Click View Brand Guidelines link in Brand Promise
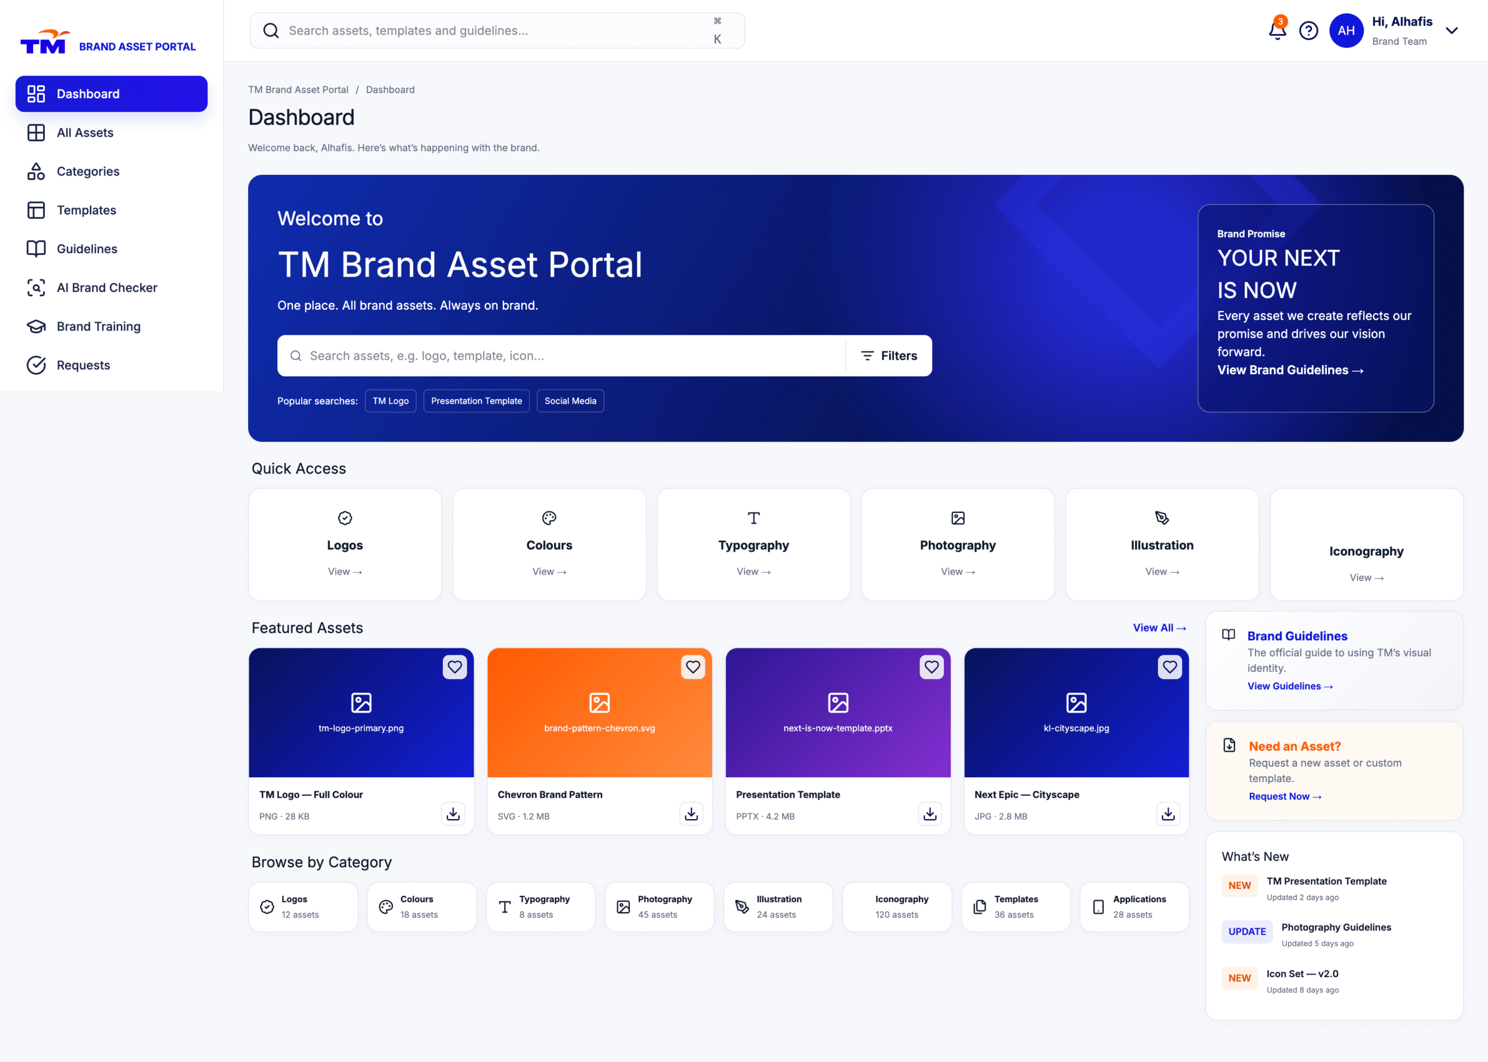 1290,370
